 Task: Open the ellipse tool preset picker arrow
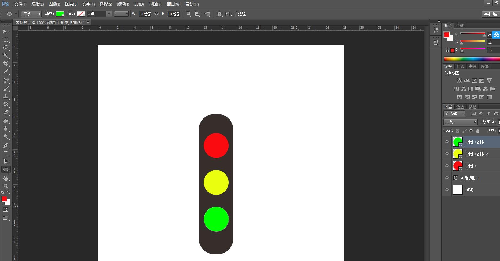coord(16,14)
